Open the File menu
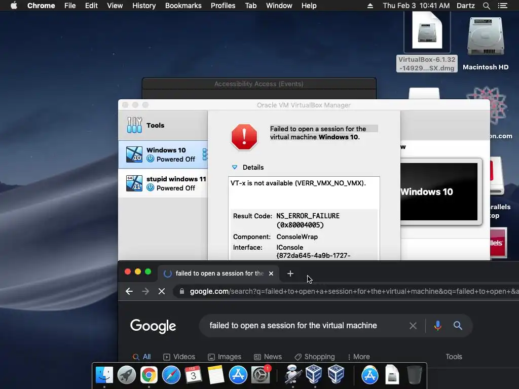This screenshot has width=519, height=389. 70,6
